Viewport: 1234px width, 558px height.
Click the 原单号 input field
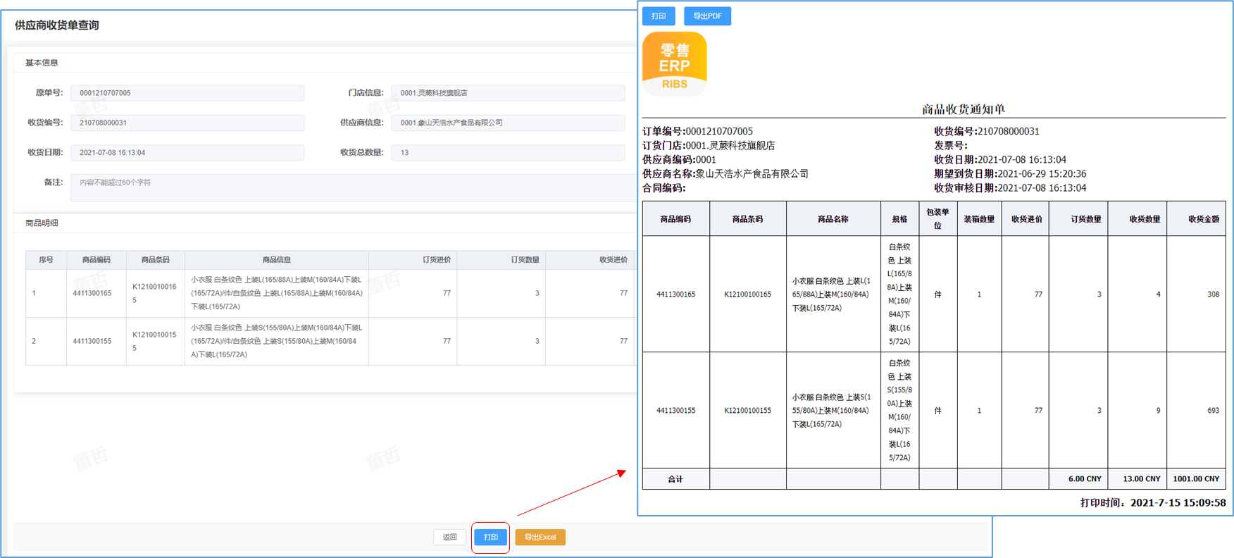coord(187,93)
